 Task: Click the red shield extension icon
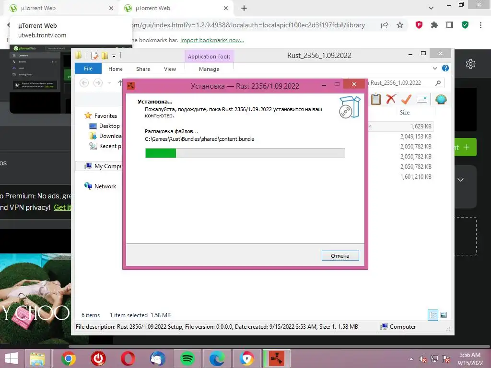click(419, 25)
